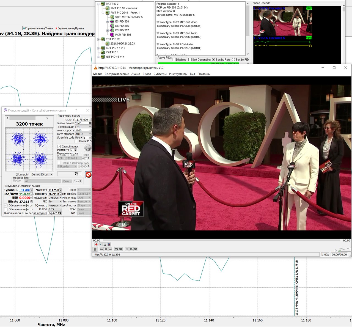Check second Обновлять инфо checkbox

point(6,209)
